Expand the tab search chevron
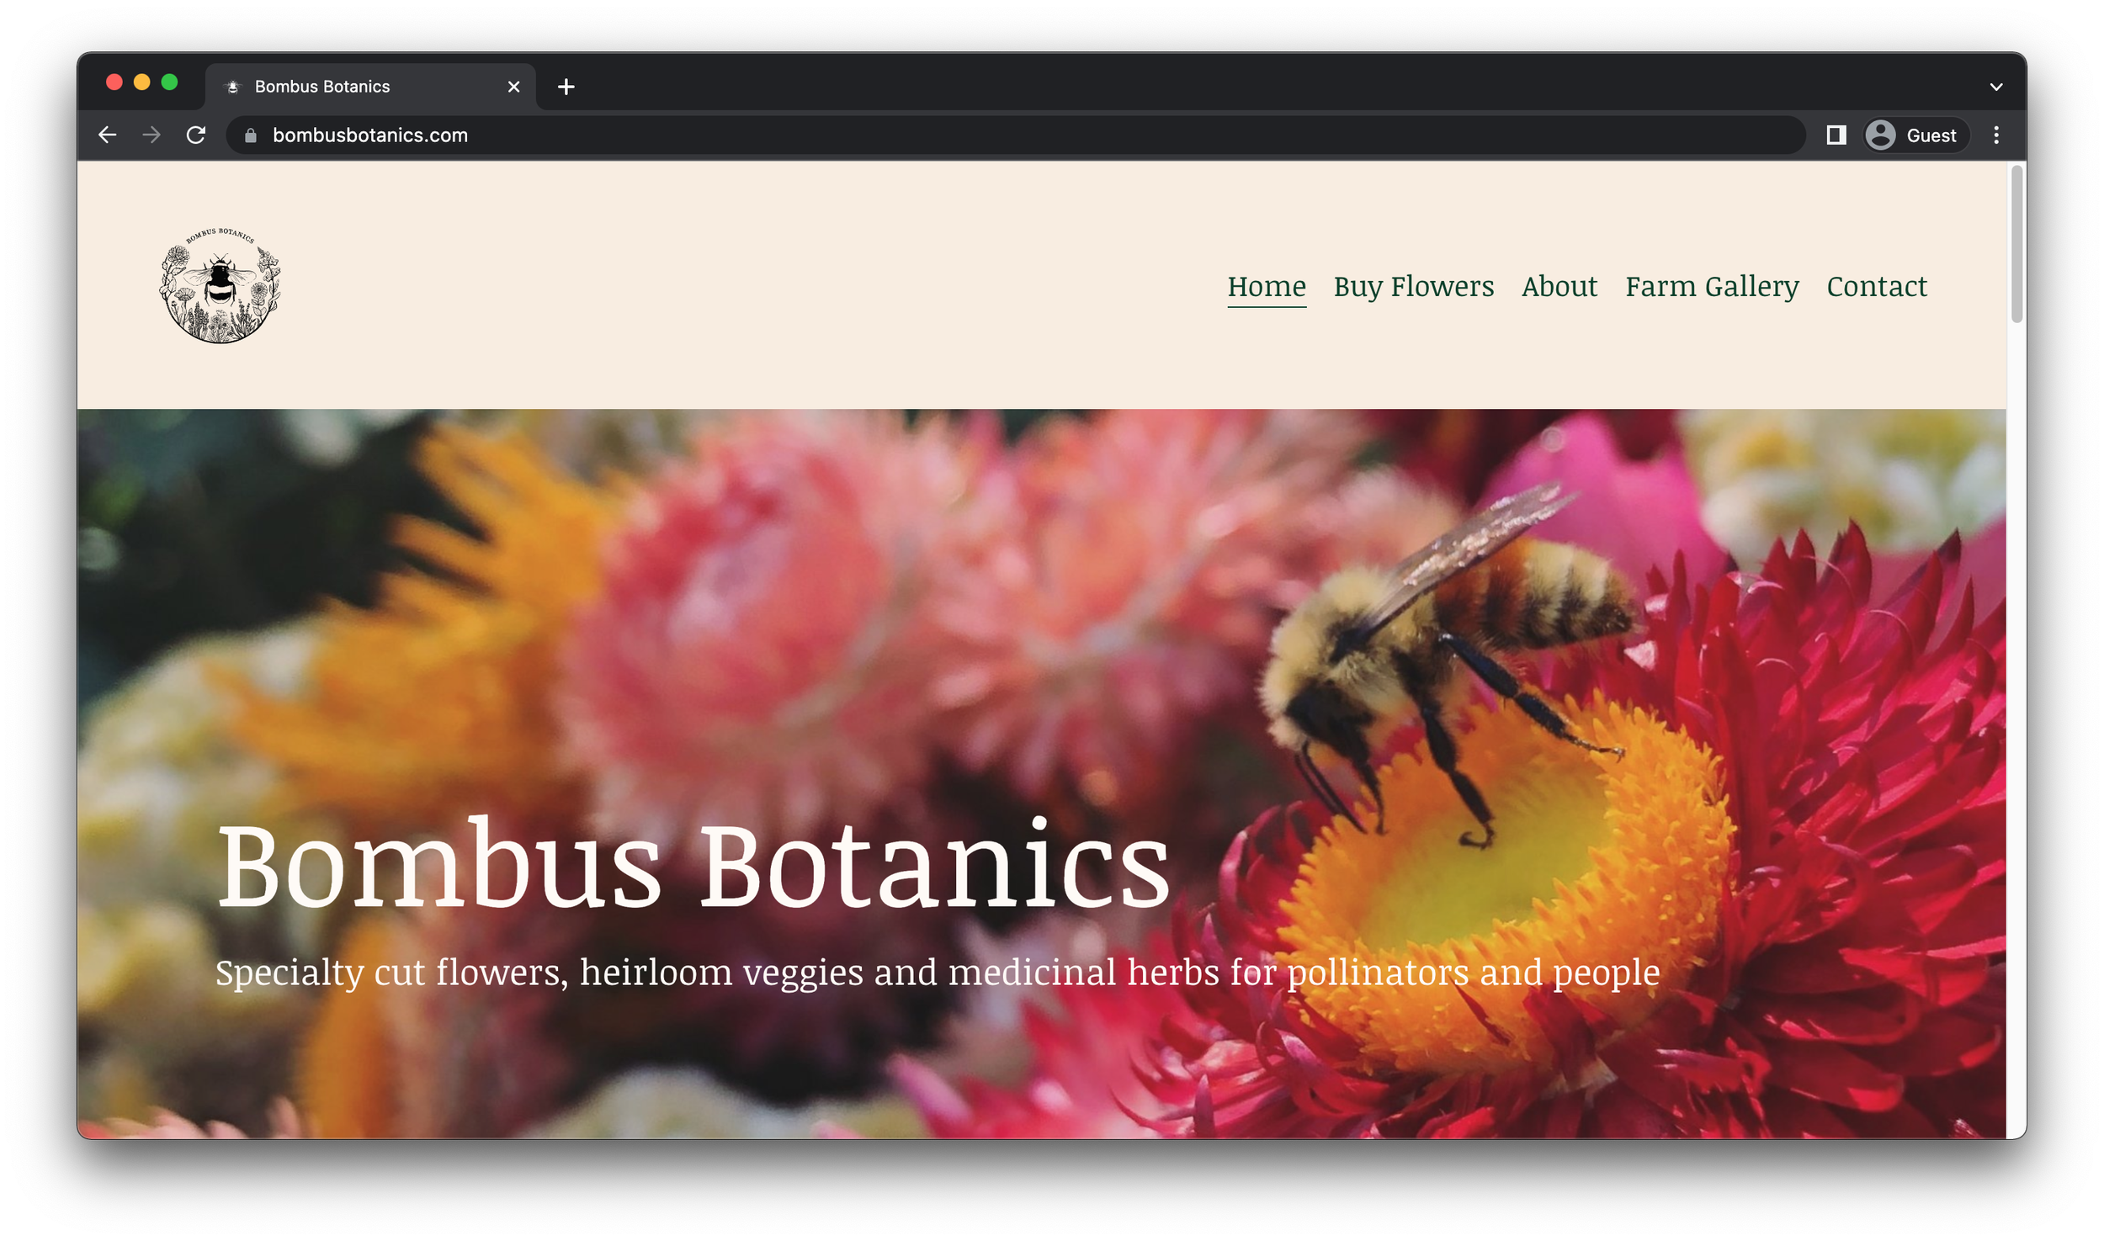The width and height of the screenshot is (2104, 1241). tap(1995, 87)
